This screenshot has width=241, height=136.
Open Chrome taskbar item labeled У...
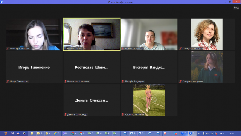point(75,133)
